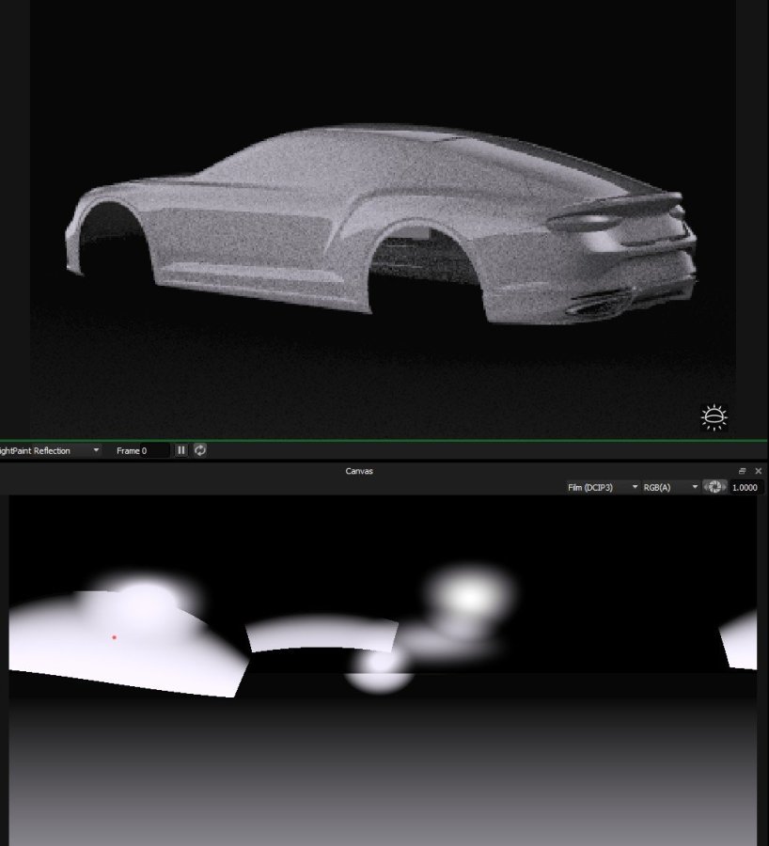This screenshot has width=769, height=846.
Task: Open the RGB(A) channel dropdown
Action: pos(669,487)
